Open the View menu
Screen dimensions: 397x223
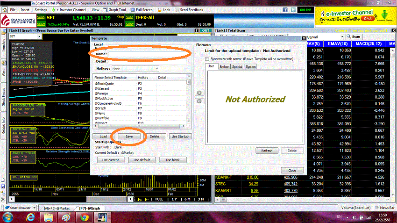(95, 10)
